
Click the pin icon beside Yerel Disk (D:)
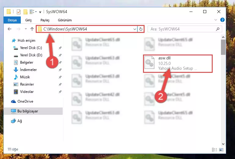[x=60, y=55]
